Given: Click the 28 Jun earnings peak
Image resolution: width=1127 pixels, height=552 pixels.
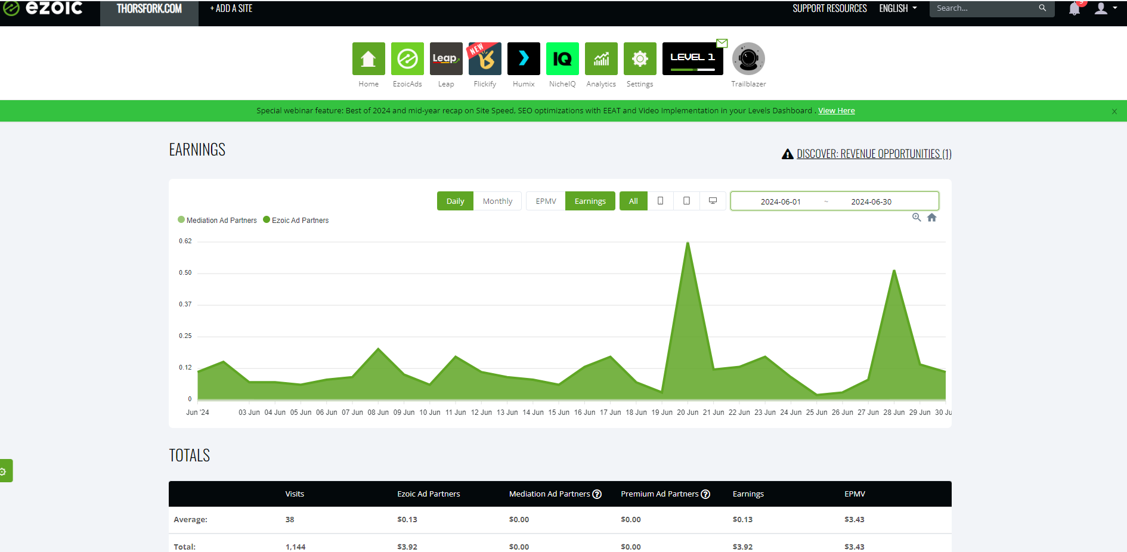Looking at the screenshot, I should [x=894, y=271].
